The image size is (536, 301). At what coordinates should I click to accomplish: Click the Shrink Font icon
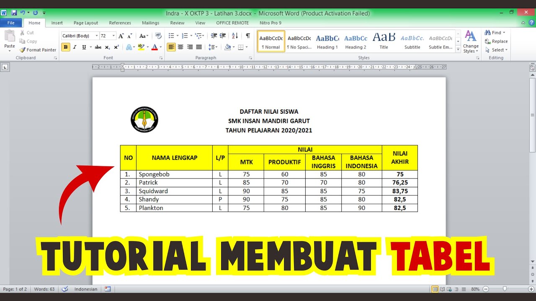[130, 36]
